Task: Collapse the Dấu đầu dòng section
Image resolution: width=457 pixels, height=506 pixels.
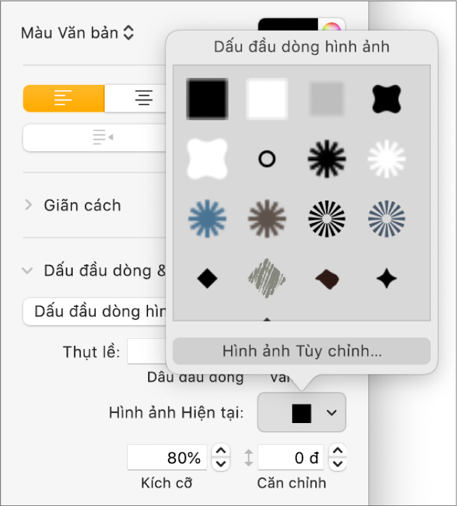Action: pos(27,271)
